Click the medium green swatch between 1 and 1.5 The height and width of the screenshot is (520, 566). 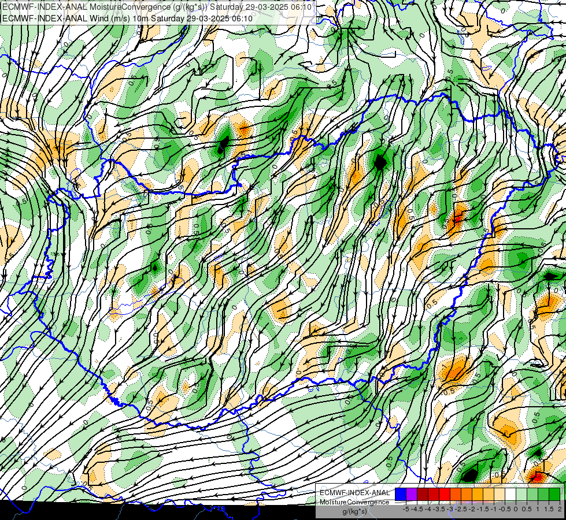(543, 494)
